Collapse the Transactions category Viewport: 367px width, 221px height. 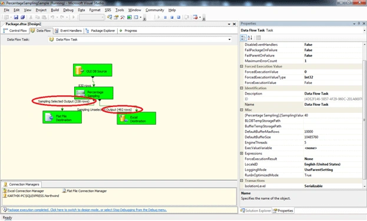242,180
